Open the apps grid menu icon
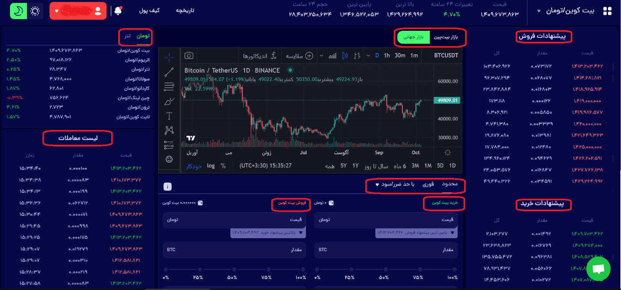 click(x=607, y=11)
